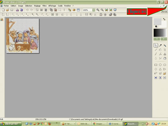Click the Text tool T icon
Image resolution: width=168 pixels, height=126 pixels.
(64, 10)
